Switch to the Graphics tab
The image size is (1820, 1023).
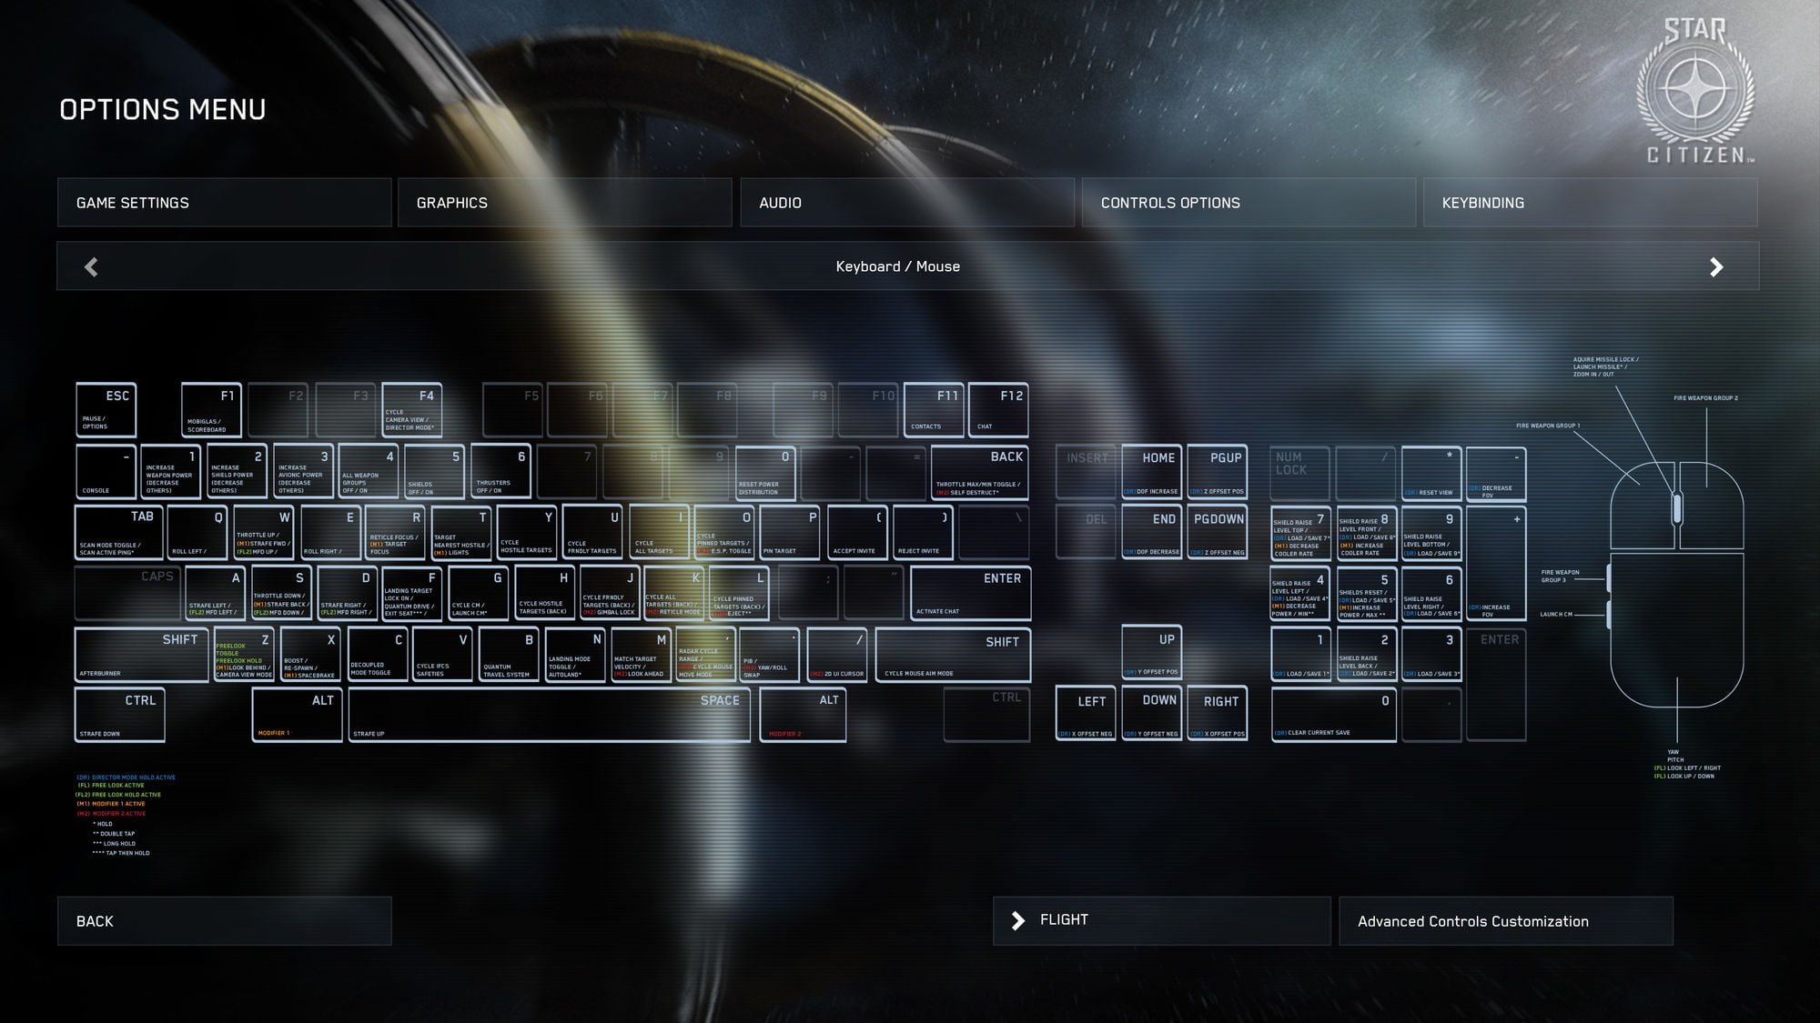pos(564,202)
